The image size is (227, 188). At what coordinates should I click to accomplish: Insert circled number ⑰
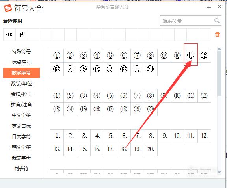(x=110, y=69)
